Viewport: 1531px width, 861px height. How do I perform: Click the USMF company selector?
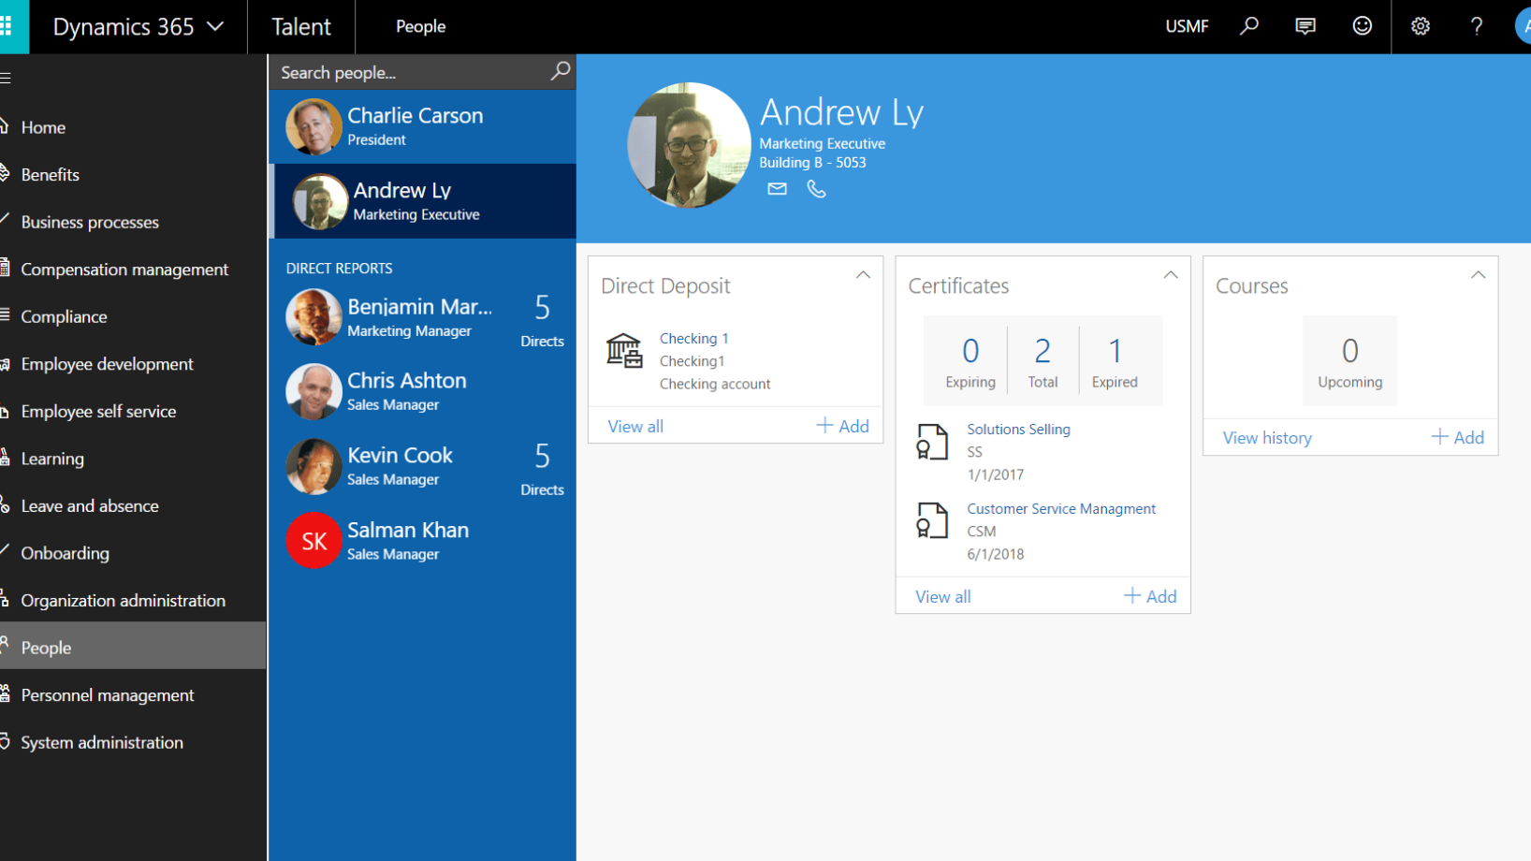point(1187,26)
